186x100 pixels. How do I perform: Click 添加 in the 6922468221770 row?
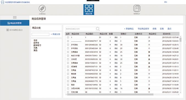(116, 81)
